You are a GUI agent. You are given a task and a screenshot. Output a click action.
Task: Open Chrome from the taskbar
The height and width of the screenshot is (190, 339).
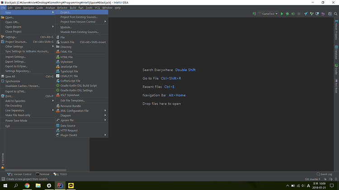click(27, 185)
